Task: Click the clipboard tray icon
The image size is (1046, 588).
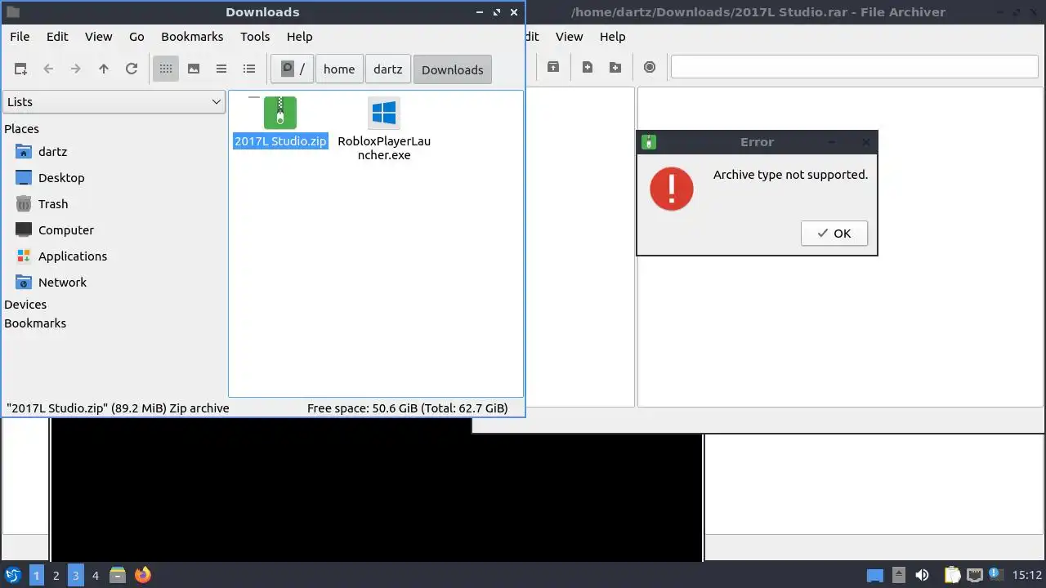Action: pos(952,575)
